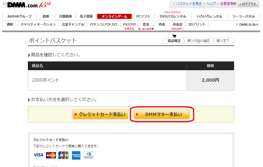The width and height of the screenshot is (263, 167).
Task: Click the 購入内容の確認 step label
Action: (x=199, y=41)
